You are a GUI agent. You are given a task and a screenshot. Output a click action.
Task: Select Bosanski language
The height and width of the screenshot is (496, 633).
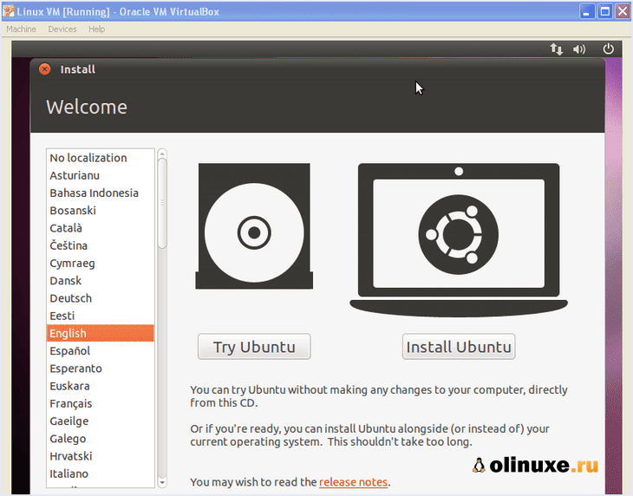click(100, 211)
